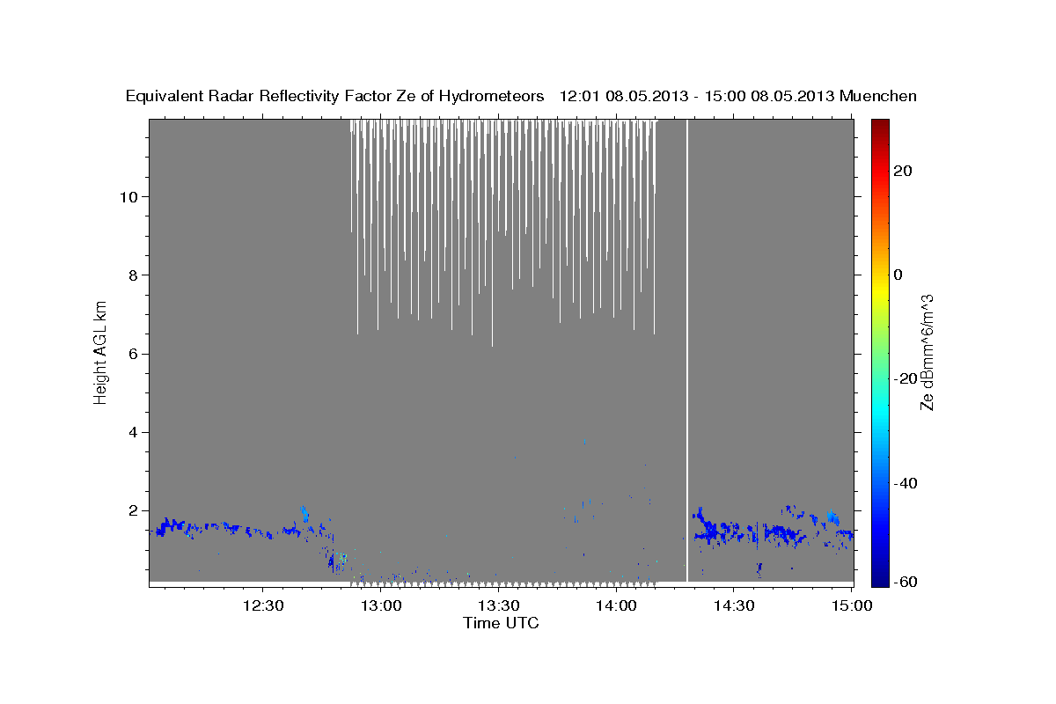Click the '15:00' time tick label

click(x=852, y=605)
